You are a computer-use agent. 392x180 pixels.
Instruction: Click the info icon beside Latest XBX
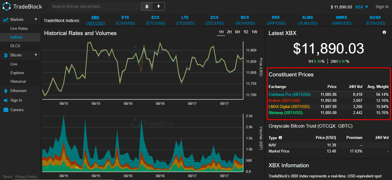point(384,32)
